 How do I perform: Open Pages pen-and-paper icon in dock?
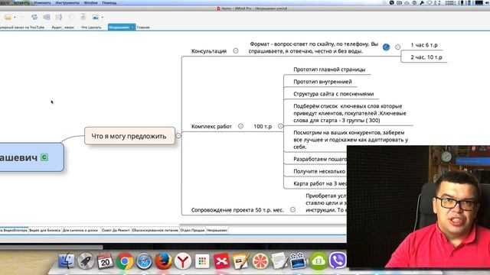tap(240, 261)
